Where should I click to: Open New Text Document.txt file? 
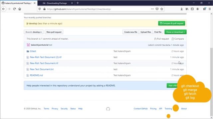pyautogui.click(x=42, y=69)
